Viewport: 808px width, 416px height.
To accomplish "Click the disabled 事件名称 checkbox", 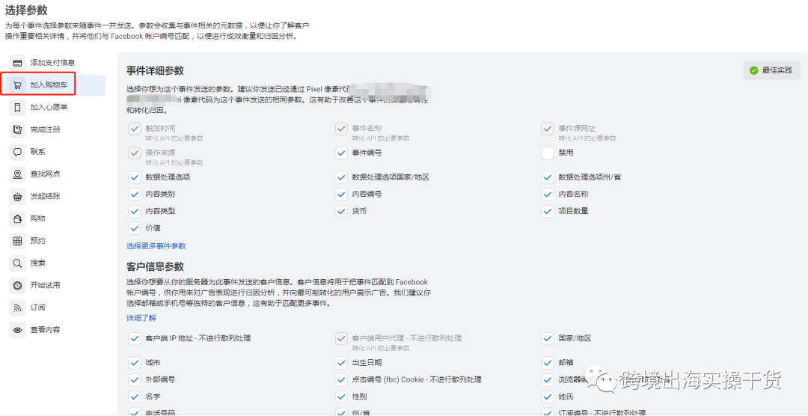I will point(341,129).
